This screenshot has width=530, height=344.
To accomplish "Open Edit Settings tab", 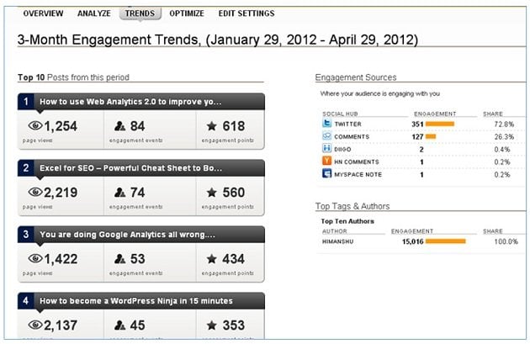I will pyautogui.click(x=246, y=13).
